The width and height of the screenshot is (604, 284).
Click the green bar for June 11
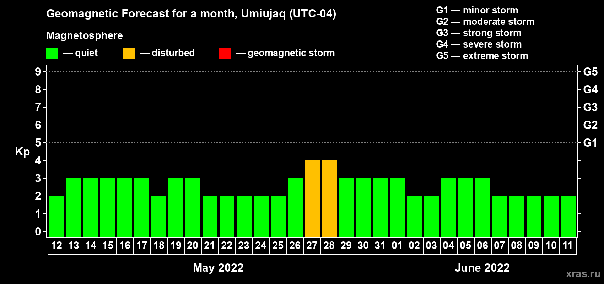tap(568, 217)
